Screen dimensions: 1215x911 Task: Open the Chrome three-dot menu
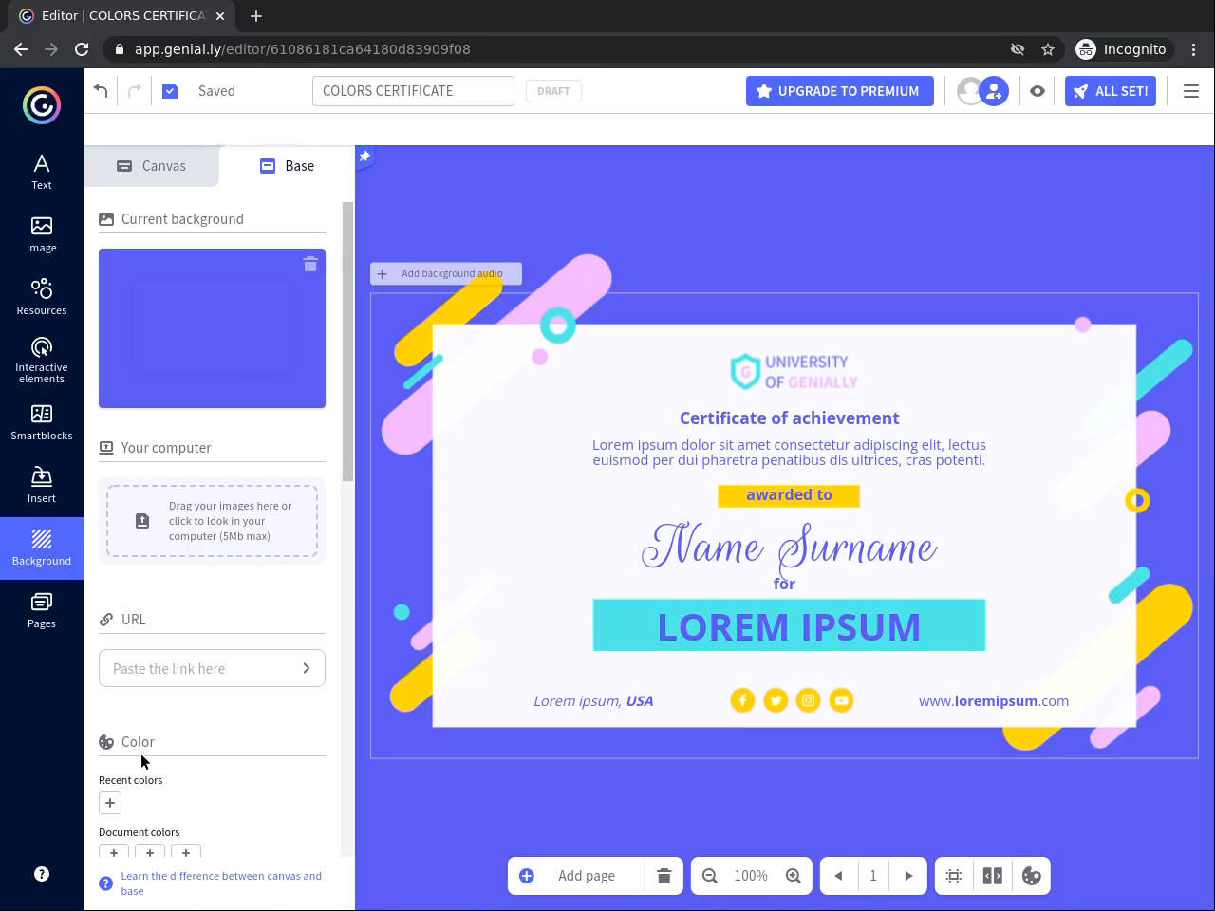(x=1193, y=49)
